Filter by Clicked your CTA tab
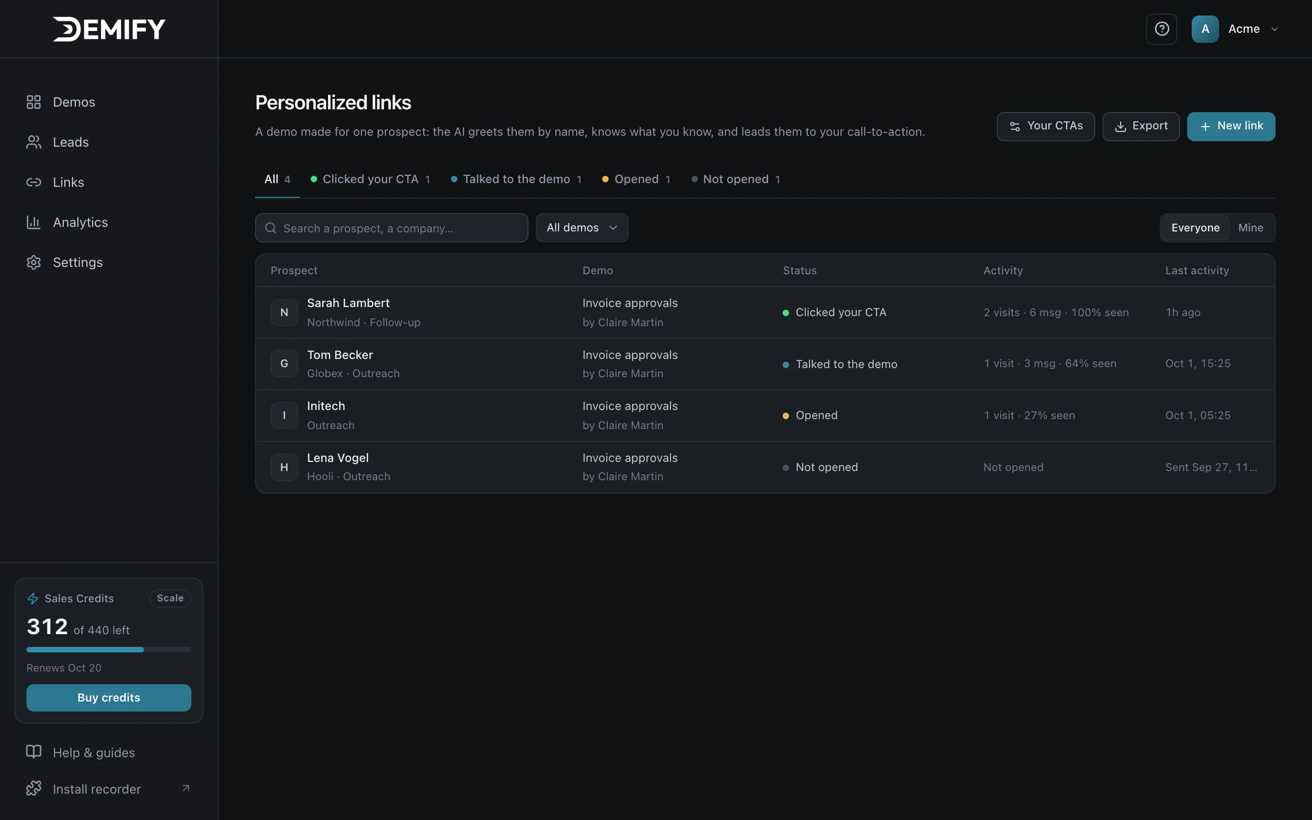This screenshot has height=820, width=1312. click(x=370, y=179)
